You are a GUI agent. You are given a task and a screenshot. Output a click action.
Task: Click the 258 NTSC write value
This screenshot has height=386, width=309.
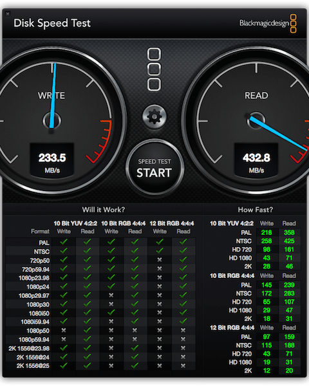[267, 241]
